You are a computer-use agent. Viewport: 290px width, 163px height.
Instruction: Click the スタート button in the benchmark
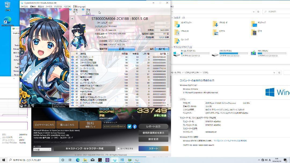pyautogui.click(x=153, y=148)
